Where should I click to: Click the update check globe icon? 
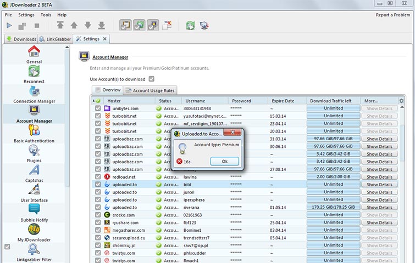coord(204,25)
